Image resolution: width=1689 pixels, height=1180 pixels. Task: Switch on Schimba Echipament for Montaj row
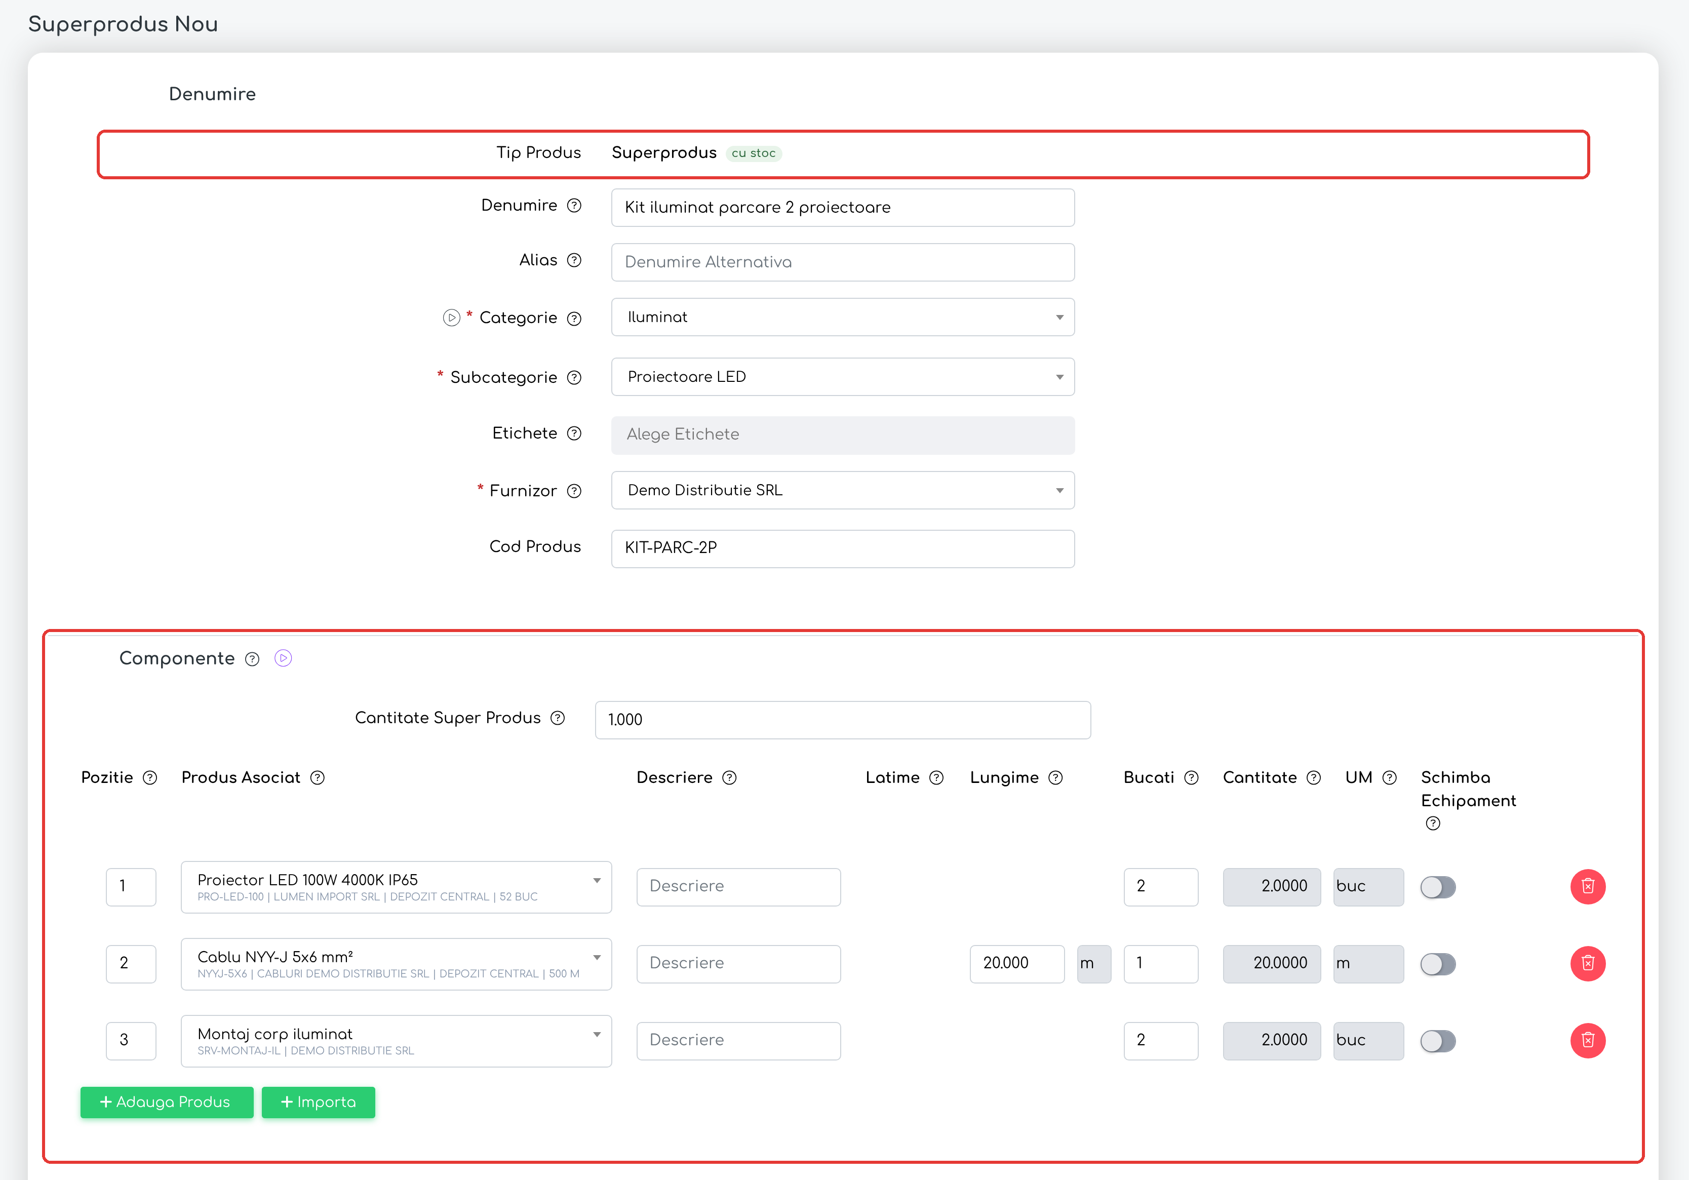click(1437, 1041)
